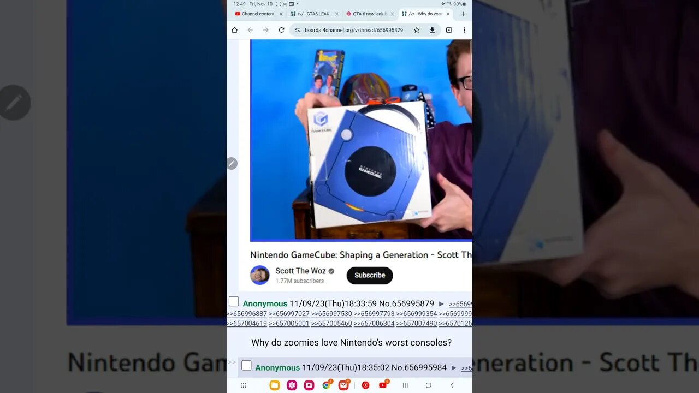Follow reply link >>657006304
Image resolution: width=699 pixels, height=393 pixels.
374,324
